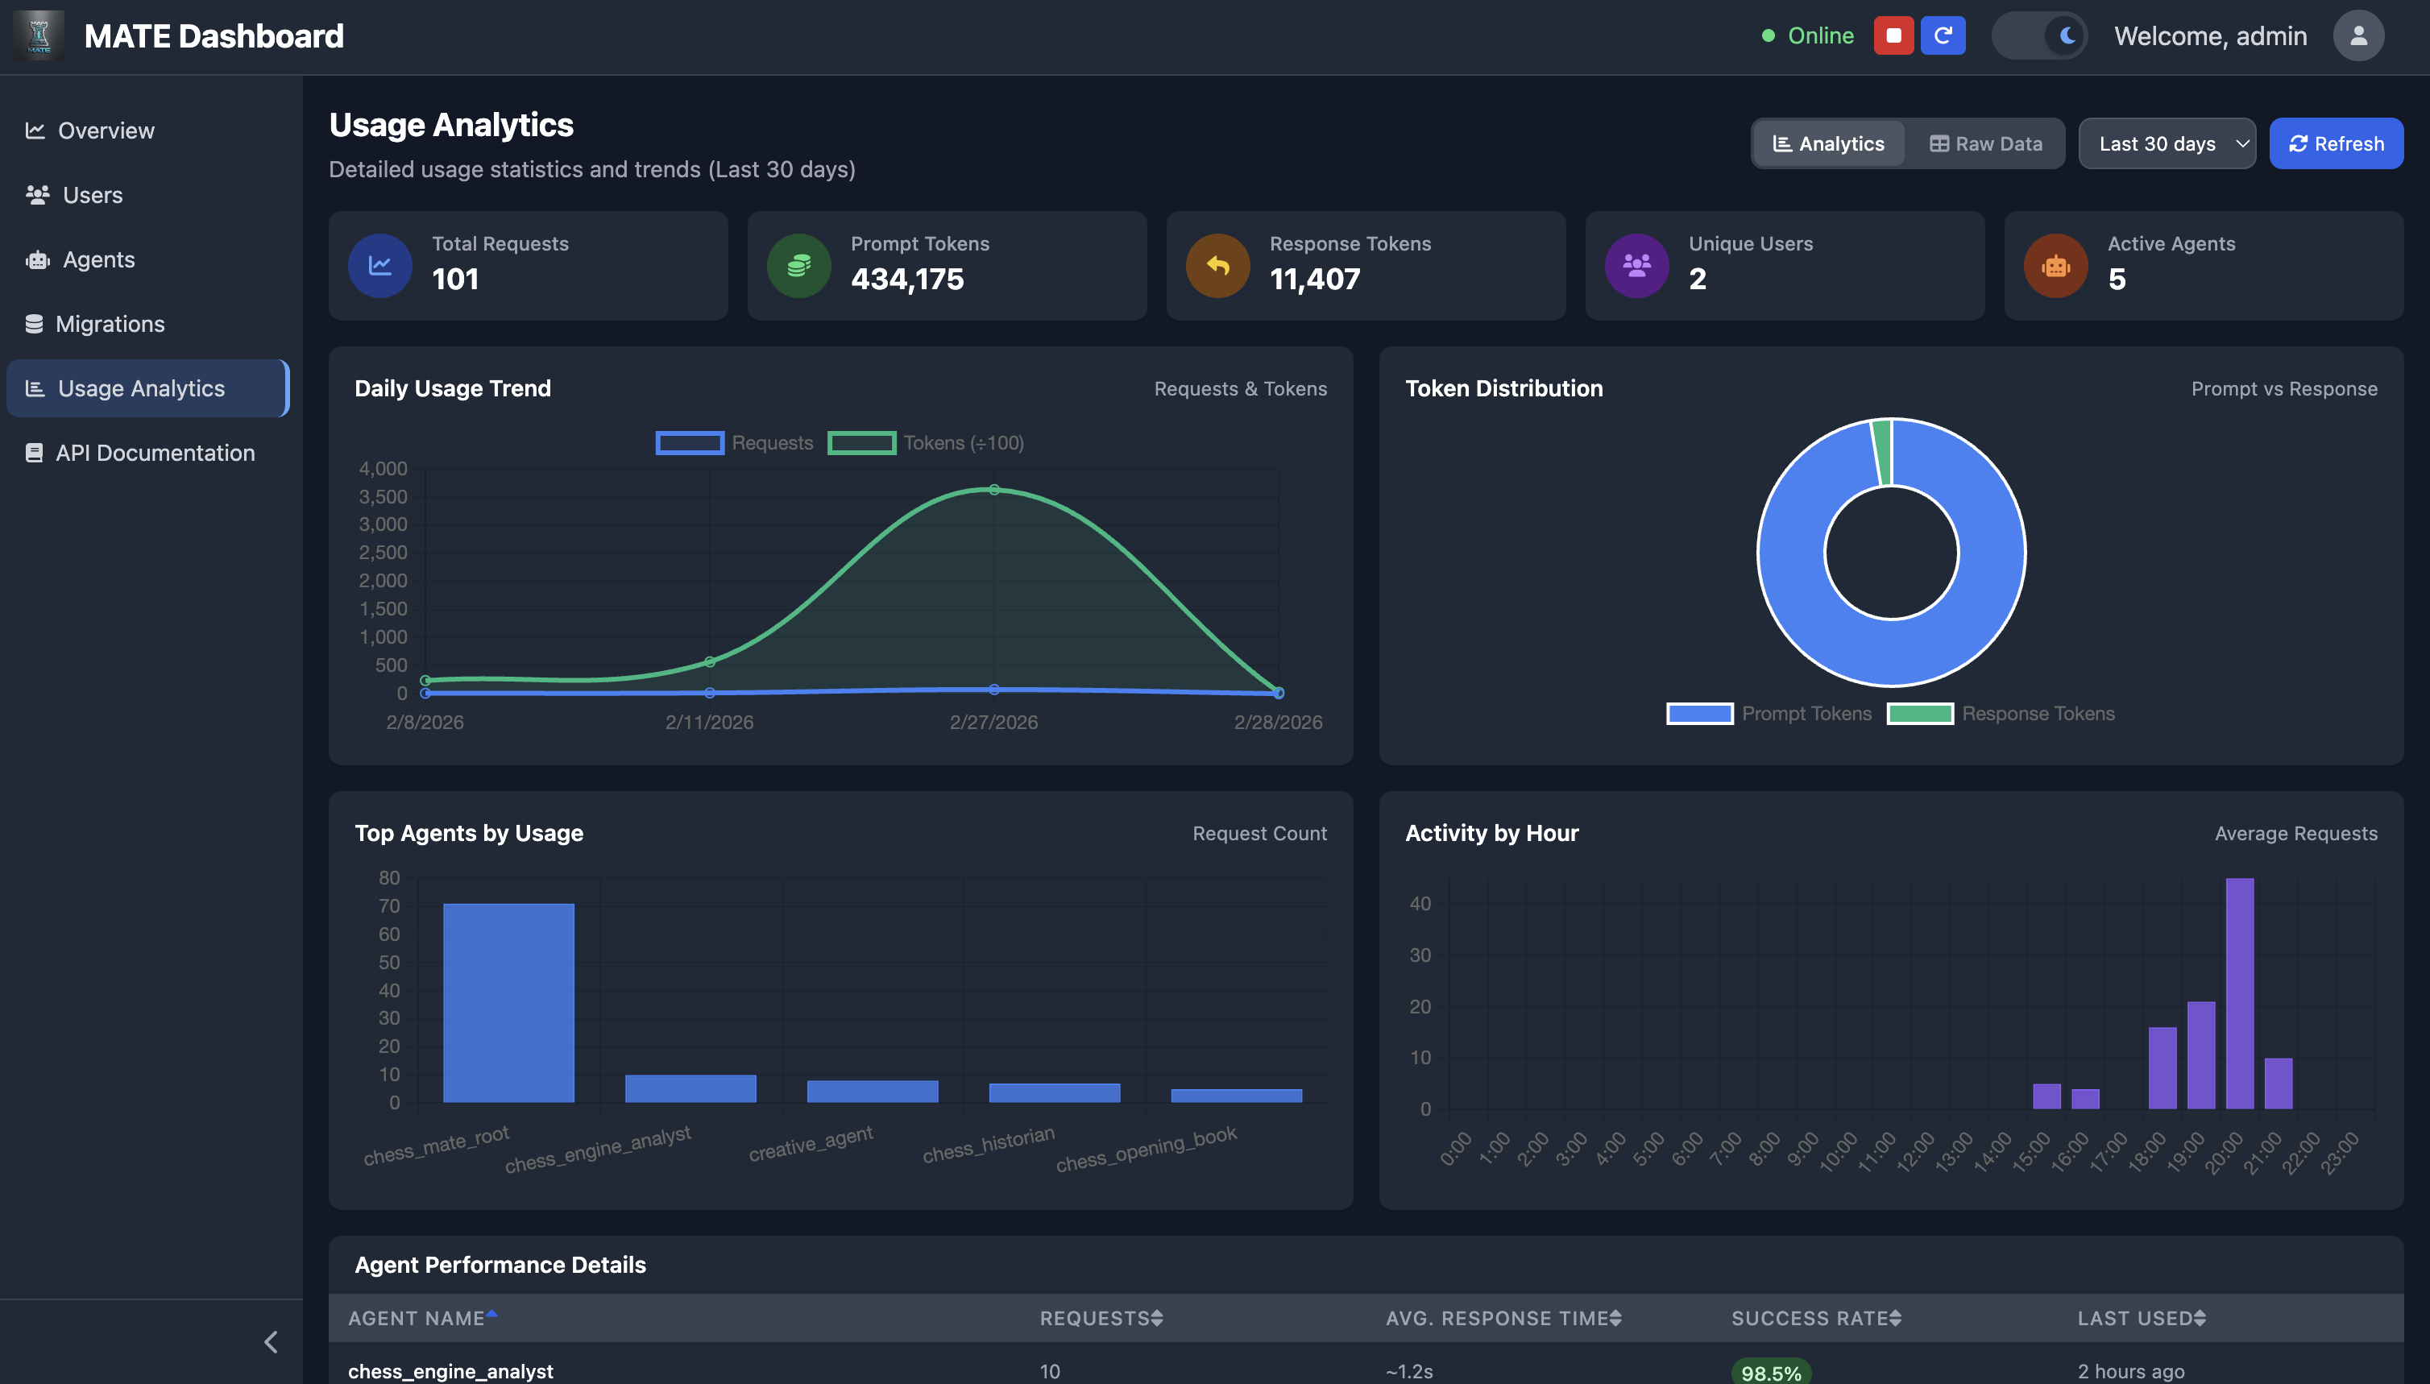Select the Analytics tab

1827,143
